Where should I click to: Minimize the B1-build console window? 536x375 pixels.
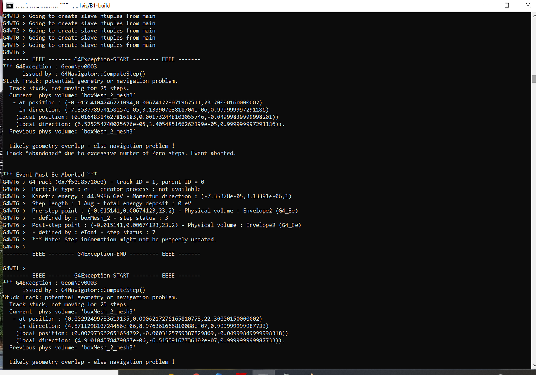[486, 5]
